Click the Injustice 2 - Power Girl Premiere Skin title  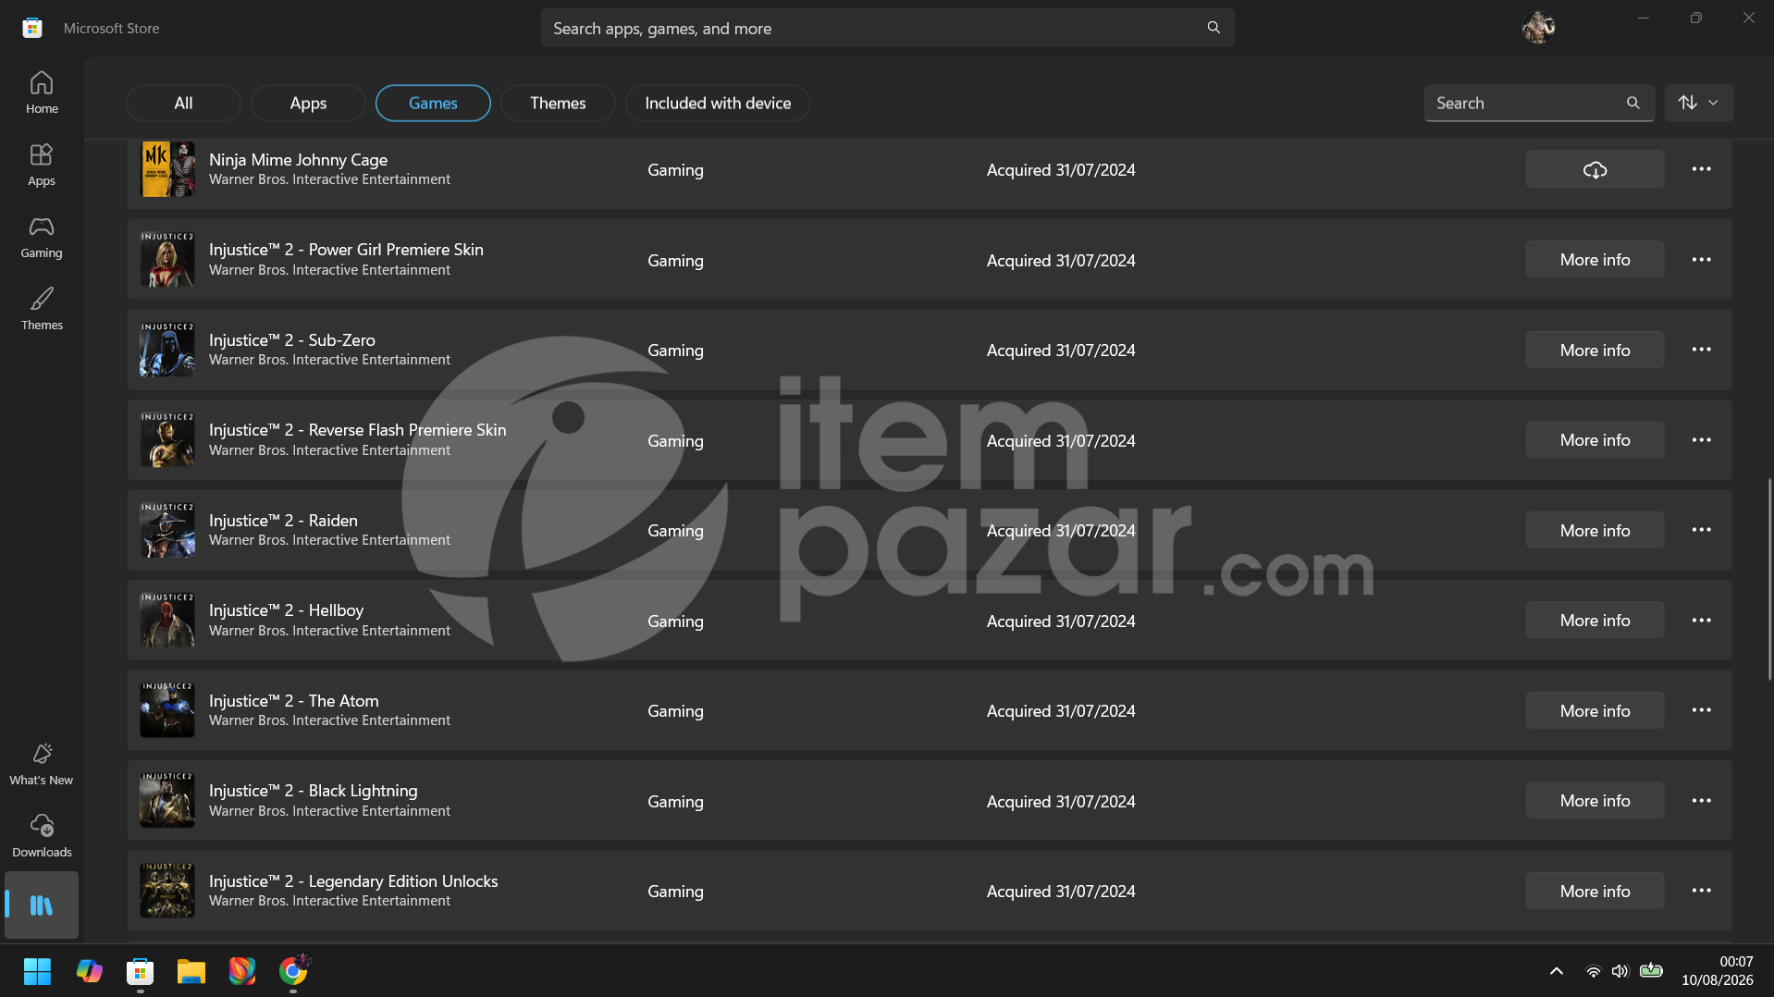pos(346,250)
